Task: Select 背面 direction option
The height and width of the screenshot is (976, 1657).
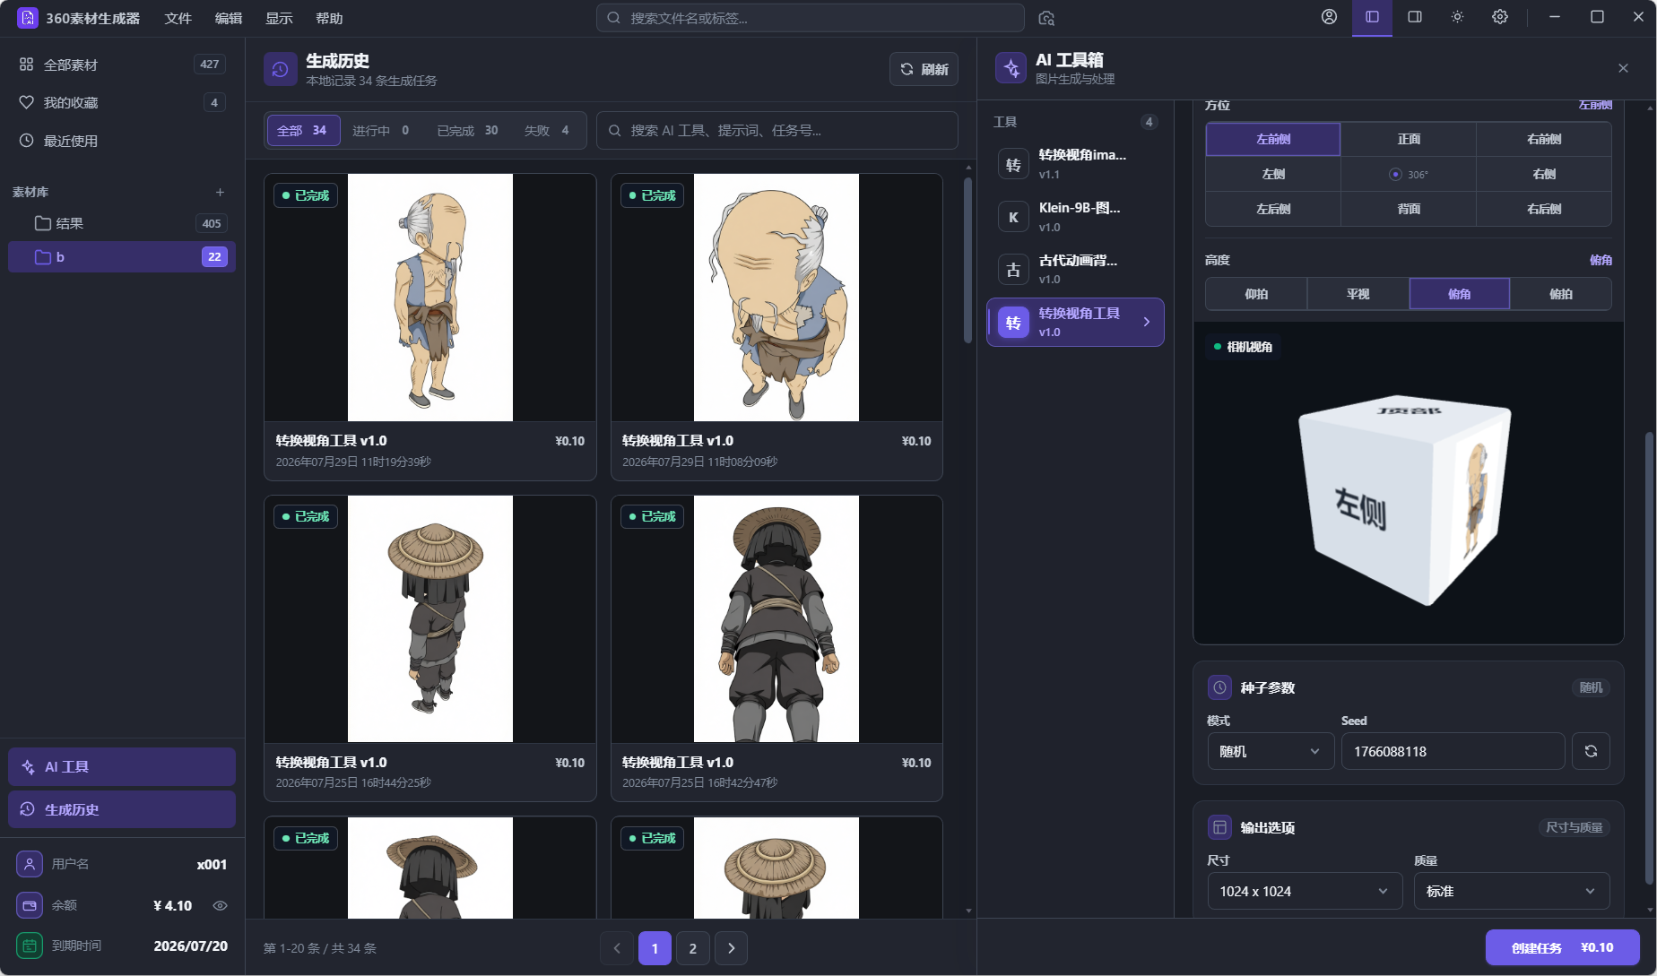Action: [x=1409, y=209]
